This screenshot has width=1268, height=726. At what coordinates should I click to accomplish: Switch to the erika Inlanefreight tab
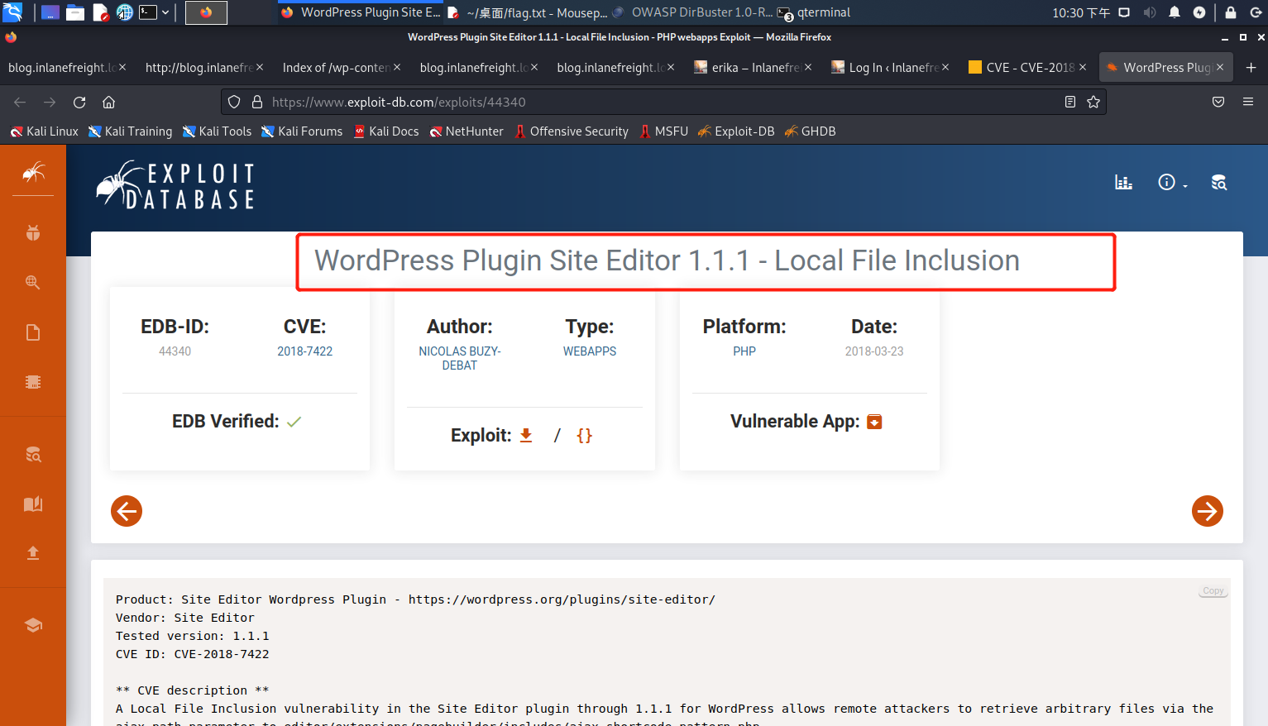(749, 67)
